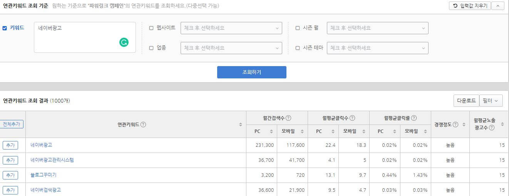Click PC click rate 0.44%
Image resolution: width=509 pixels, height=196 pixels.
(x=389, y=175)
